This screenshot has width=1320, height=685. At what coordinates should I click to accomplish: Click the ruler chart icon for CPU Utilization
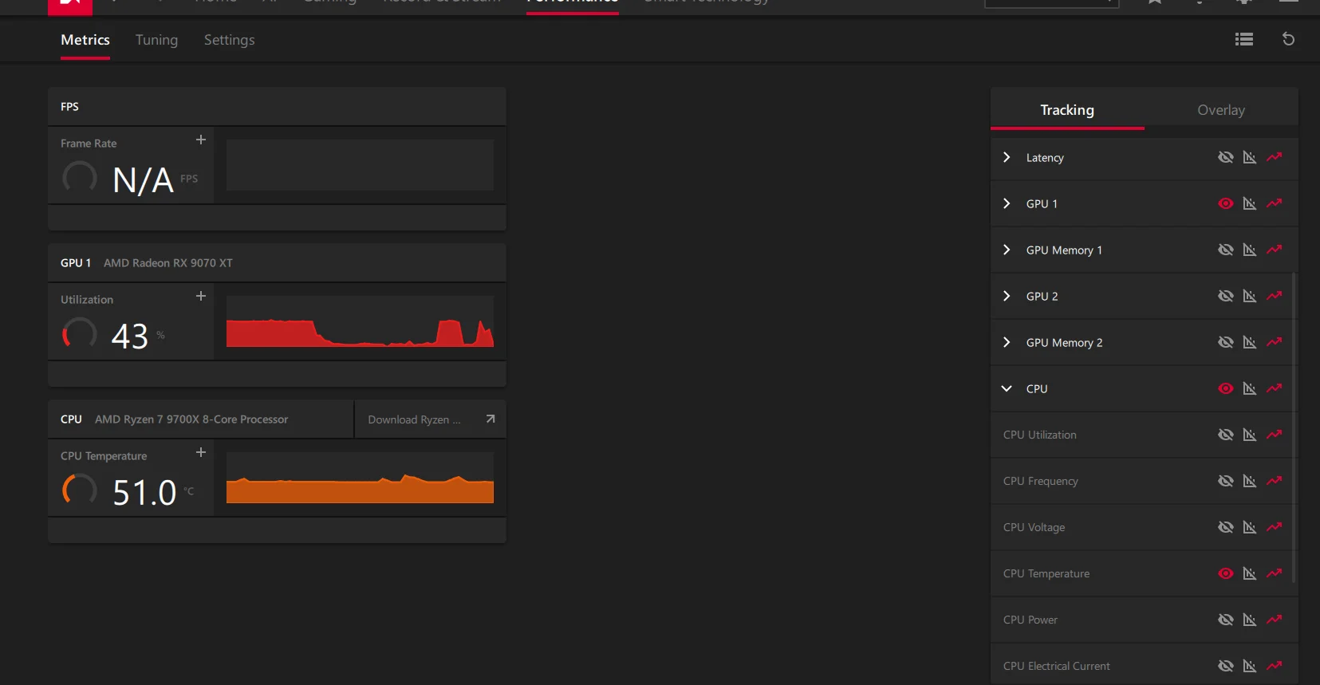(x=1250, y=435)
